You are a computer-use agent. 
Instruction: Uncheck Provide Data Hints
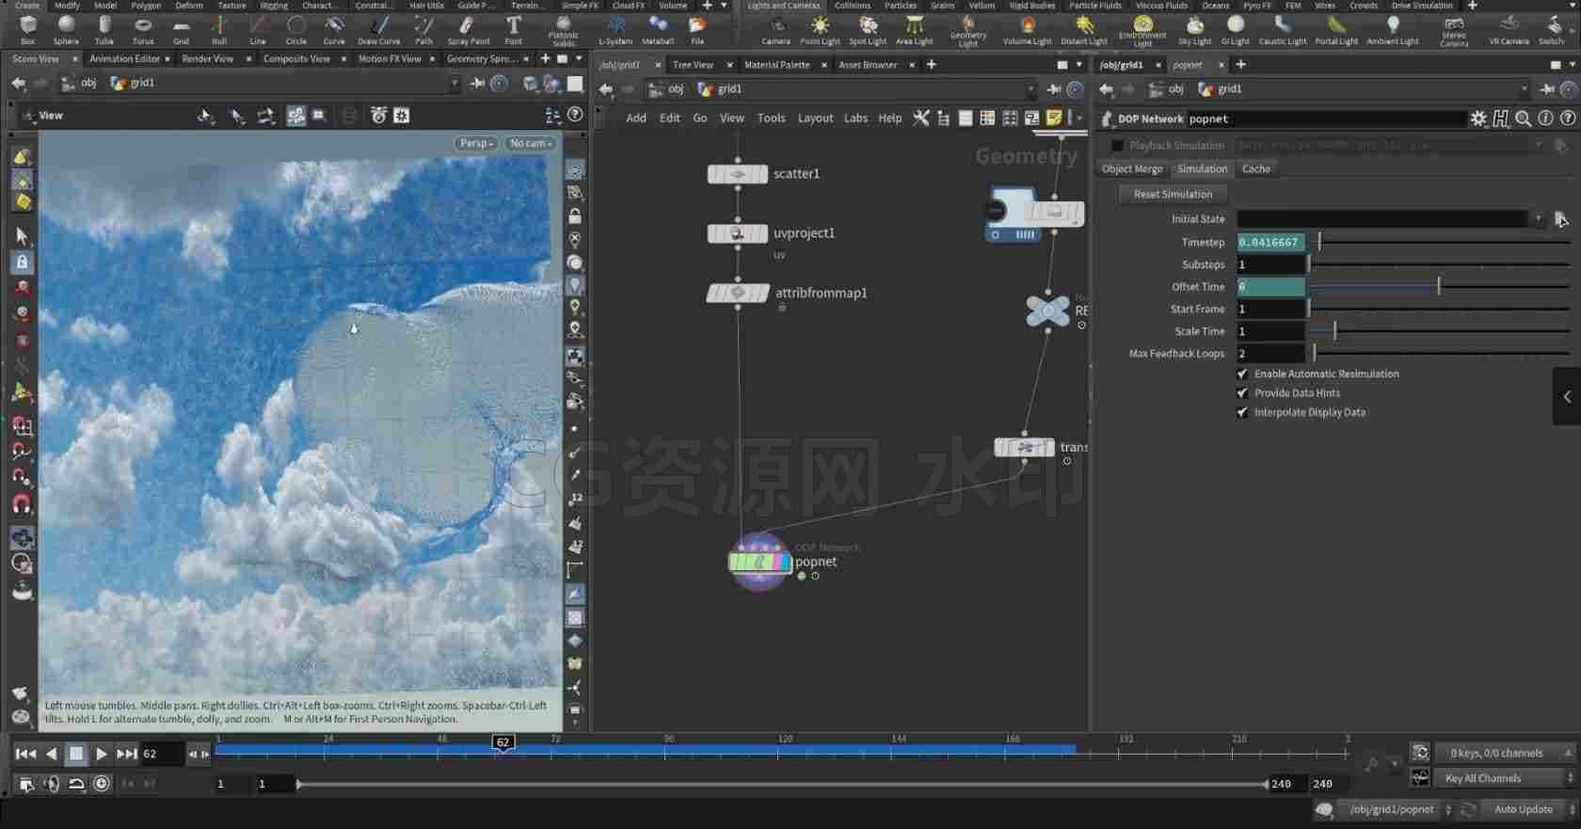coord(1242,393)
